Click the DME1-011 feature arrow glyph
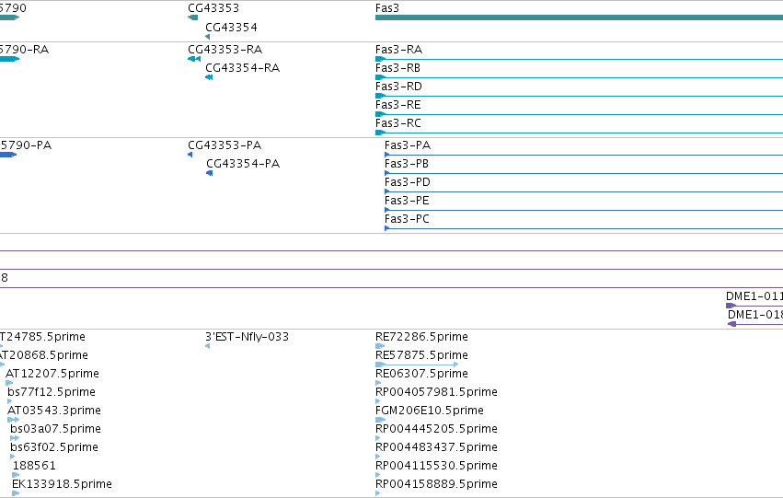 (731, 306)
